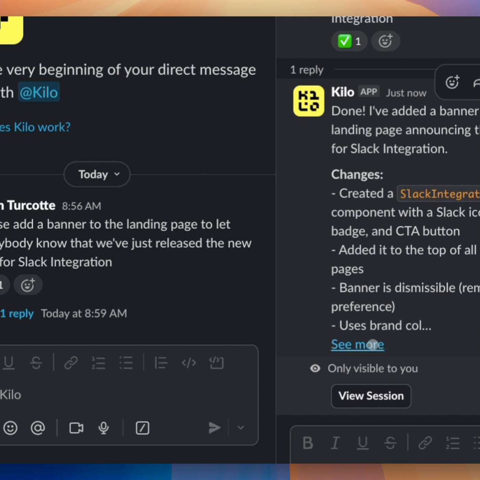Open the slash command shortcuts menu
Image resolution: width=480 pixels, height=480 pixels.
[x=142, y=428]
